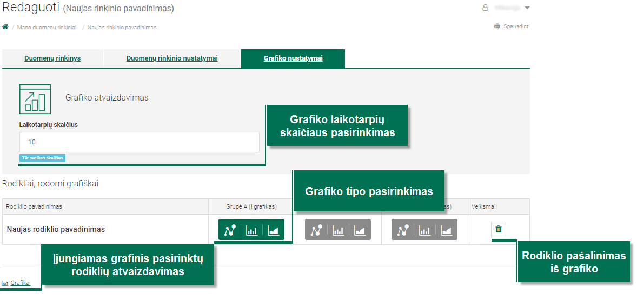Pick line chart in third group column
Viewport: 637px width, 300px height.
click(x=403, y=230)
